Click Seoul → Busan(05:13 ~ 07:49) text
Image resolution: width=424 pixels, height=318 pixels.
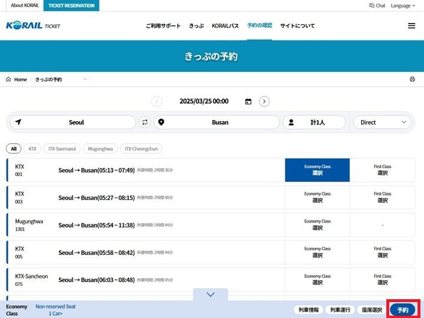(x=97, y=170)
